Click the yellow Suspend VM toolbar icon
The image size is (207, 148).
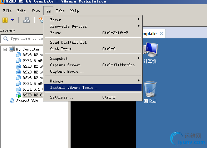(5, 20)
